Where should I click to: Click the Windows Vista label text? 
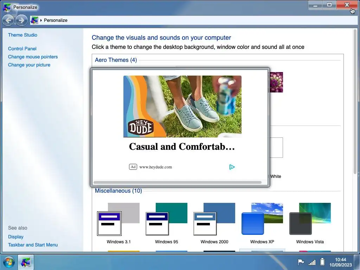coord(310,242)
